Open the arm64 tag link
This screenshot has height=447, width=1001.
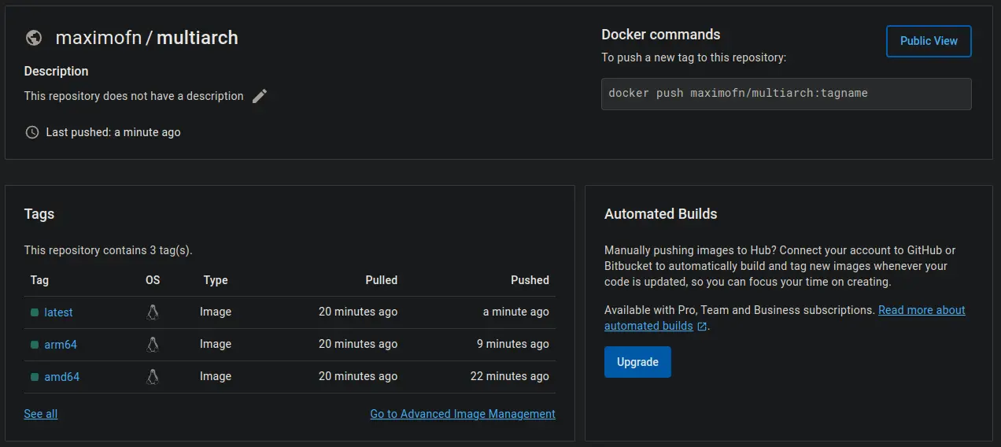[x=61, y=345]
